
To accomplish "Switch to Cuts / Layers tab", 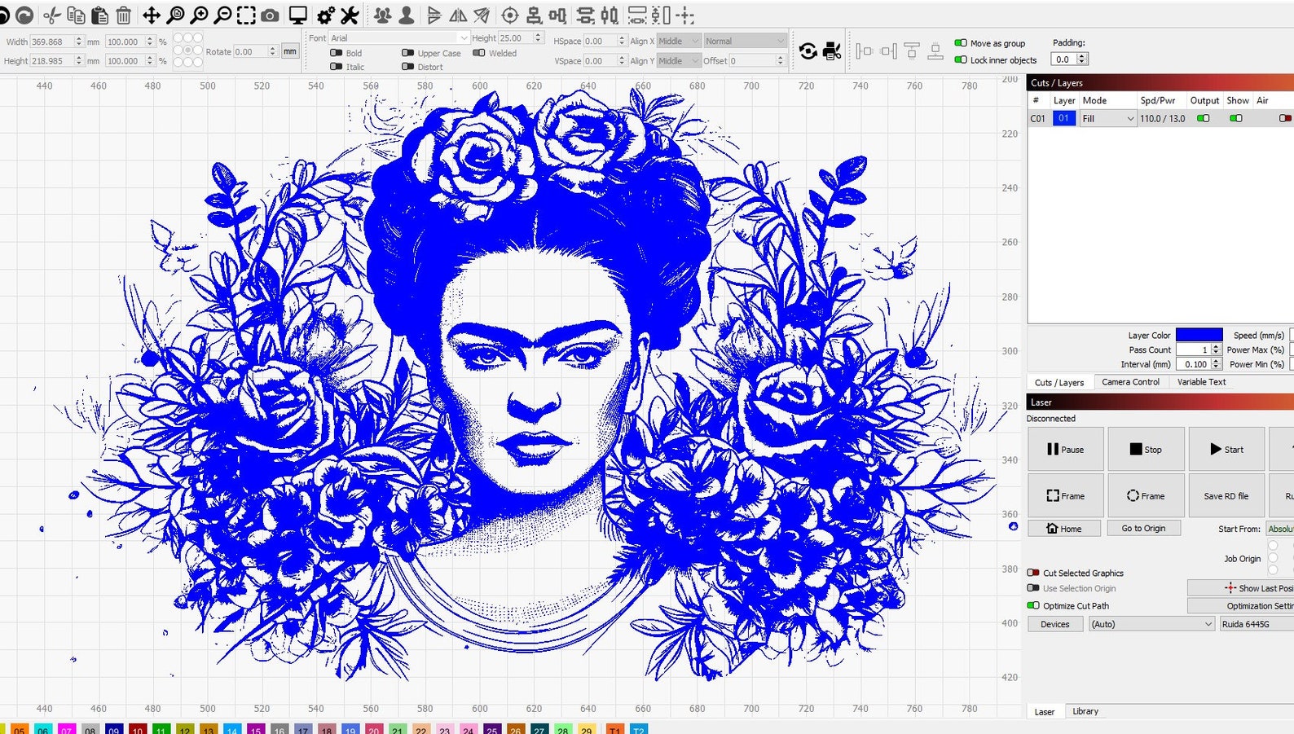I will (1059, 382).
